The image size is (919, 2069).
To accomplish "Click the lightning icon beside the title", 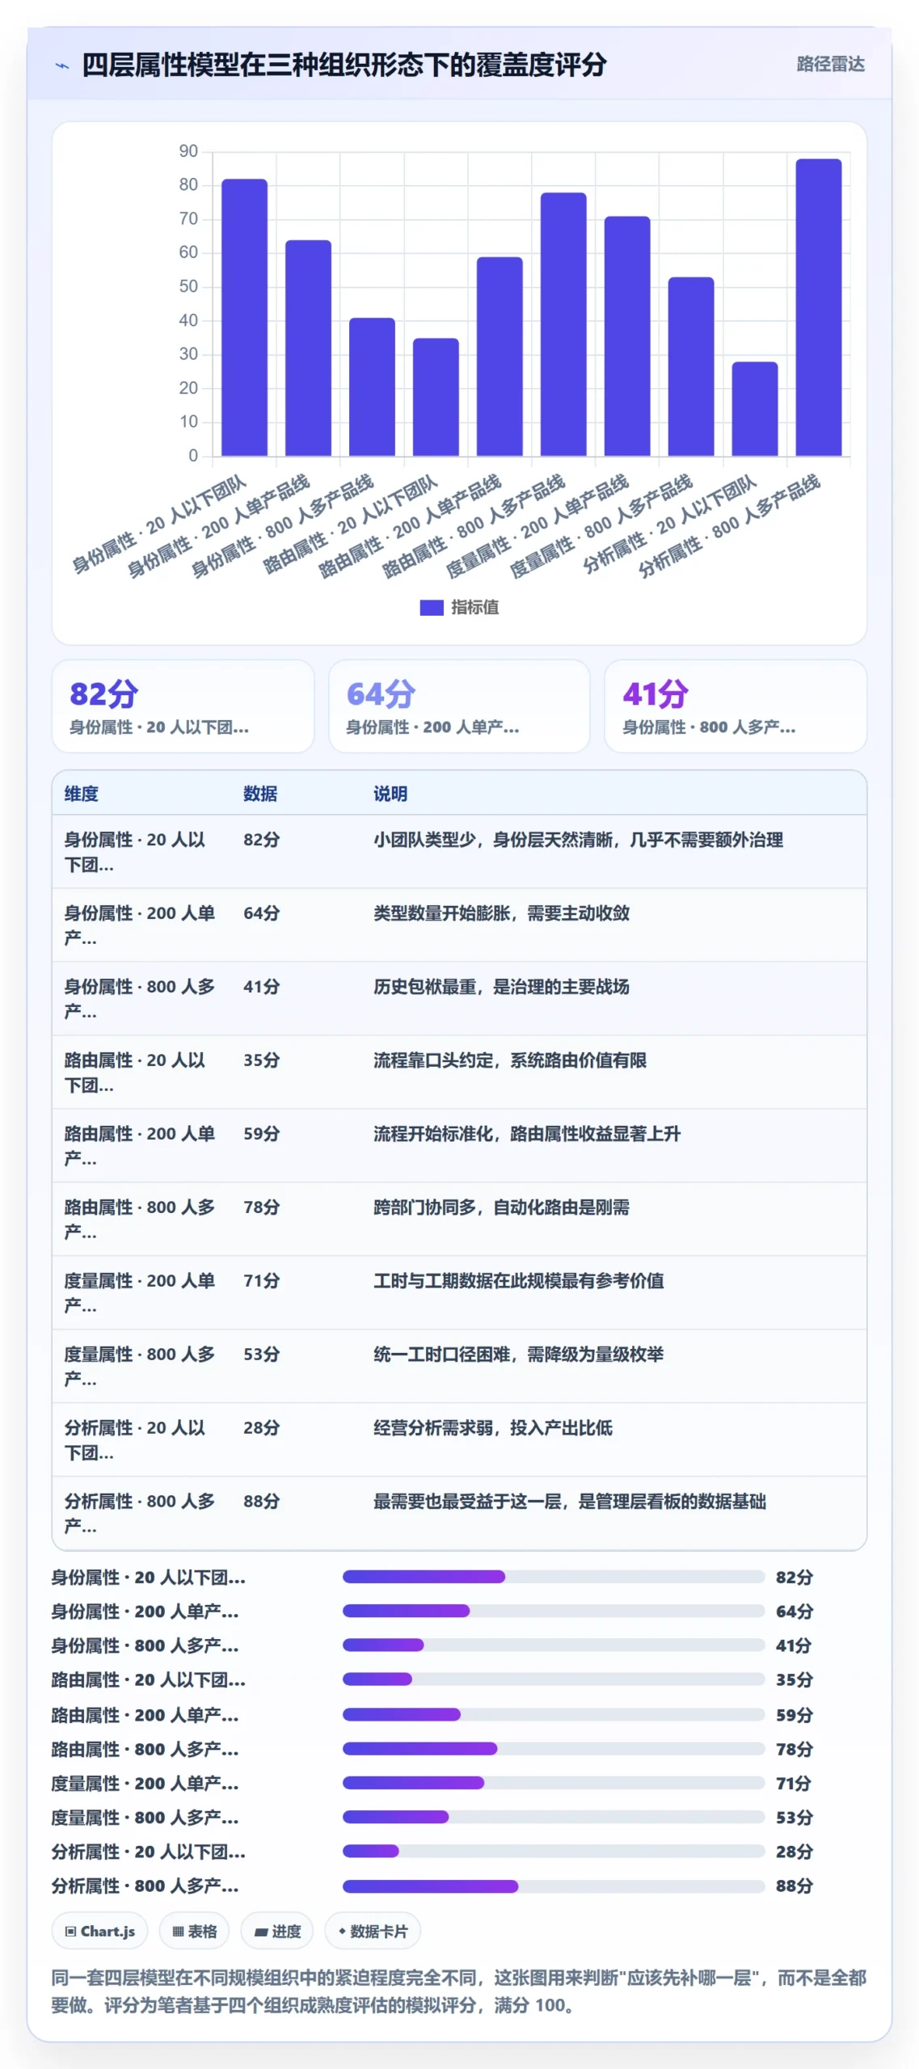I will pos(62,65).
